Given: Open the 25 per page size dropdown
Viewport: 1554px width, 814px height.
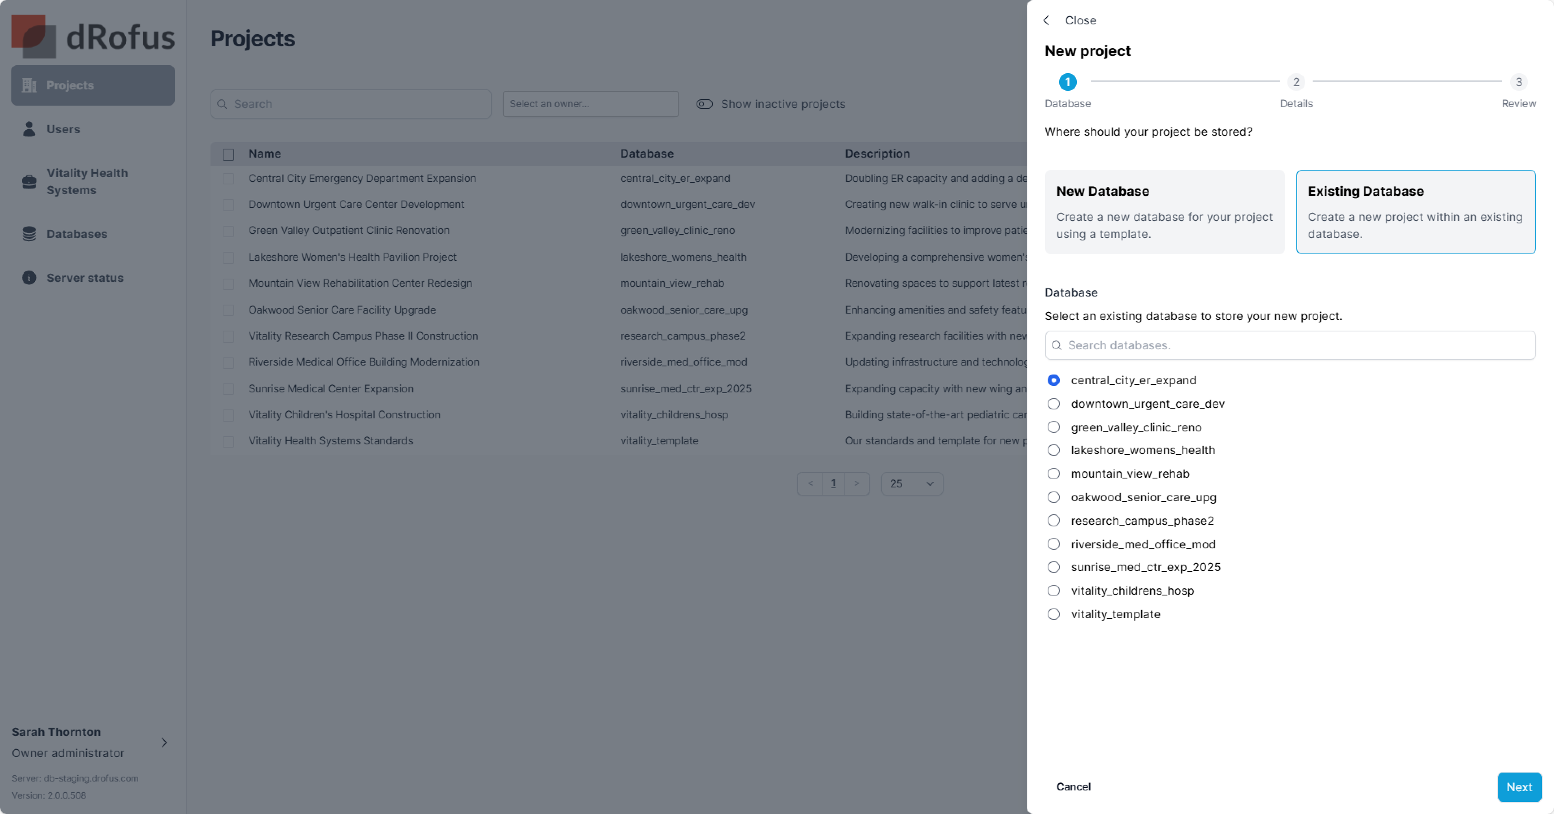Looking at the screenshot, I should [x=912, y=484].
